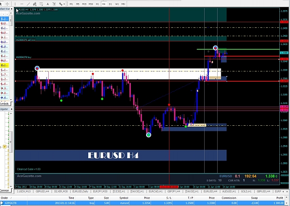The image size is (290, 206).
Task: Select the trendline drawing tool
Action: [x=28, y=4]
